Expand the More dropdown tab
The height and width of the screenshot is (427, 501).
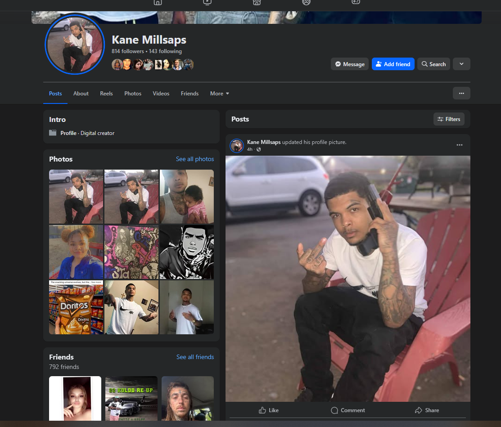point(220,94)
